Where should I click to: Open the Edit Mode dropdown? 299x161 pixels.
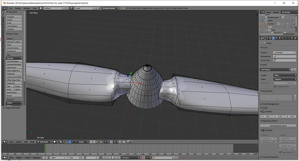44,142
